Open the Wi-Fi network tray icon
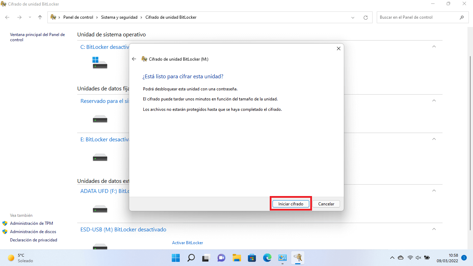 point(410,258)
